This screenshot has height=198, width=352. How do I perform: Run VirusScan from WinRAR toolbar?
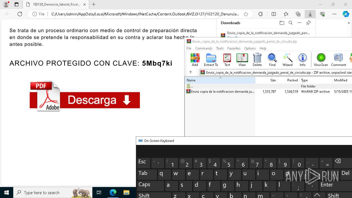(321, 60)
